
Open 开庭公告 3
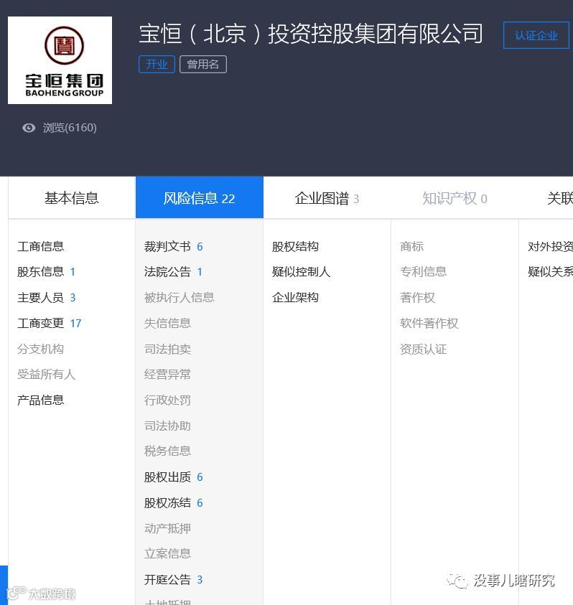coord(173,580)
